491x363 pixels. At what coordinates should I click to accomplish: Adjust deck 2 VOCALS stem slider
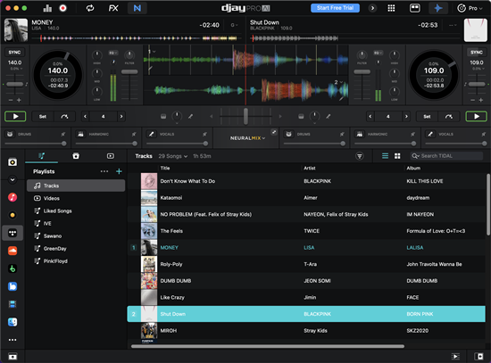(x=485, y=144)
